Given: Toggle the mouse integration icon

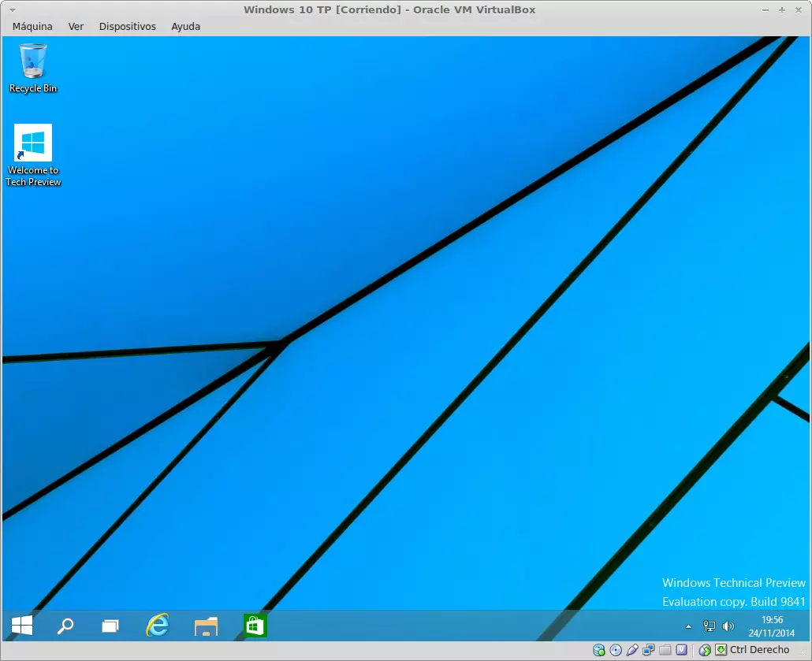Looking at the screenshot, I should pos(705,650).
